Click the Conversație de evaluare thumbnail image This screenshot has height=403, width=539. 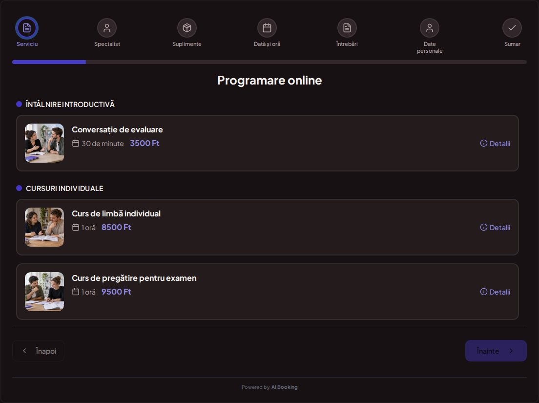(44, 143)
